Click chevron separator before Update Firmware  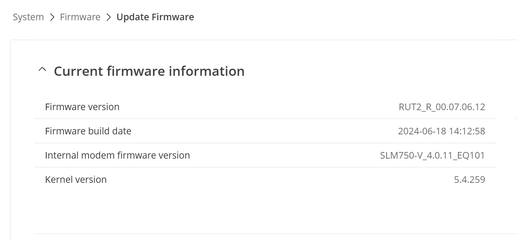[108, 17]
